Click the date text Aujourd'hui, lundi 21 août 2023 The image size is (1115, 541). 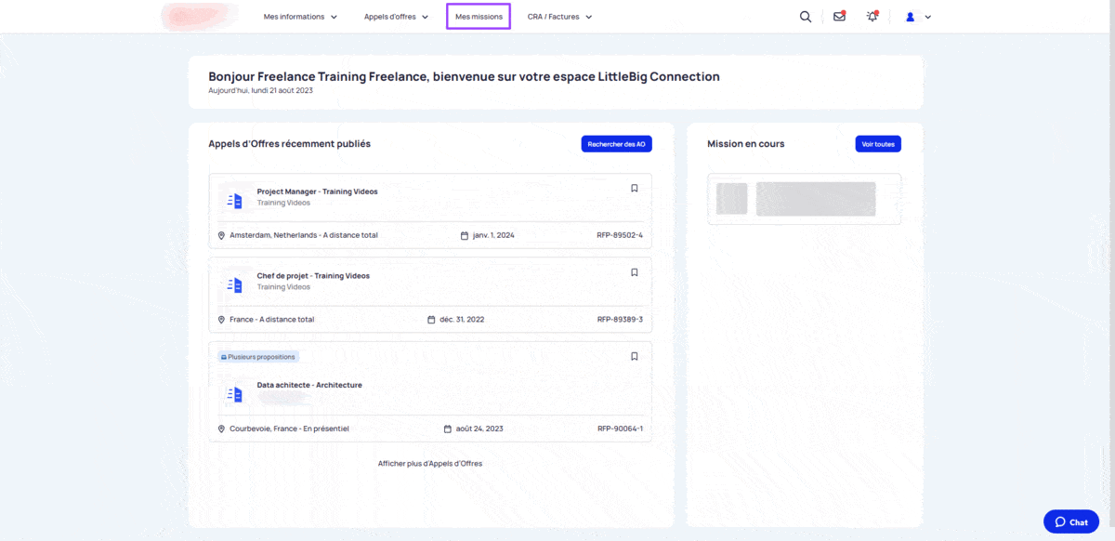[x=260, y=91]
